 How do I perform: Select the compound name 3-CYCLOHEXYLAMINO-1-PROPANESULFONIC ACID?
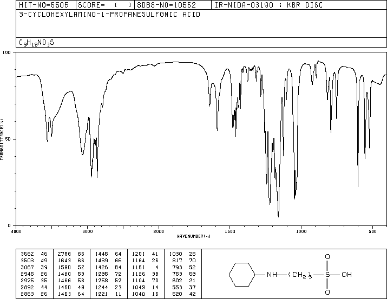(109, 14)
